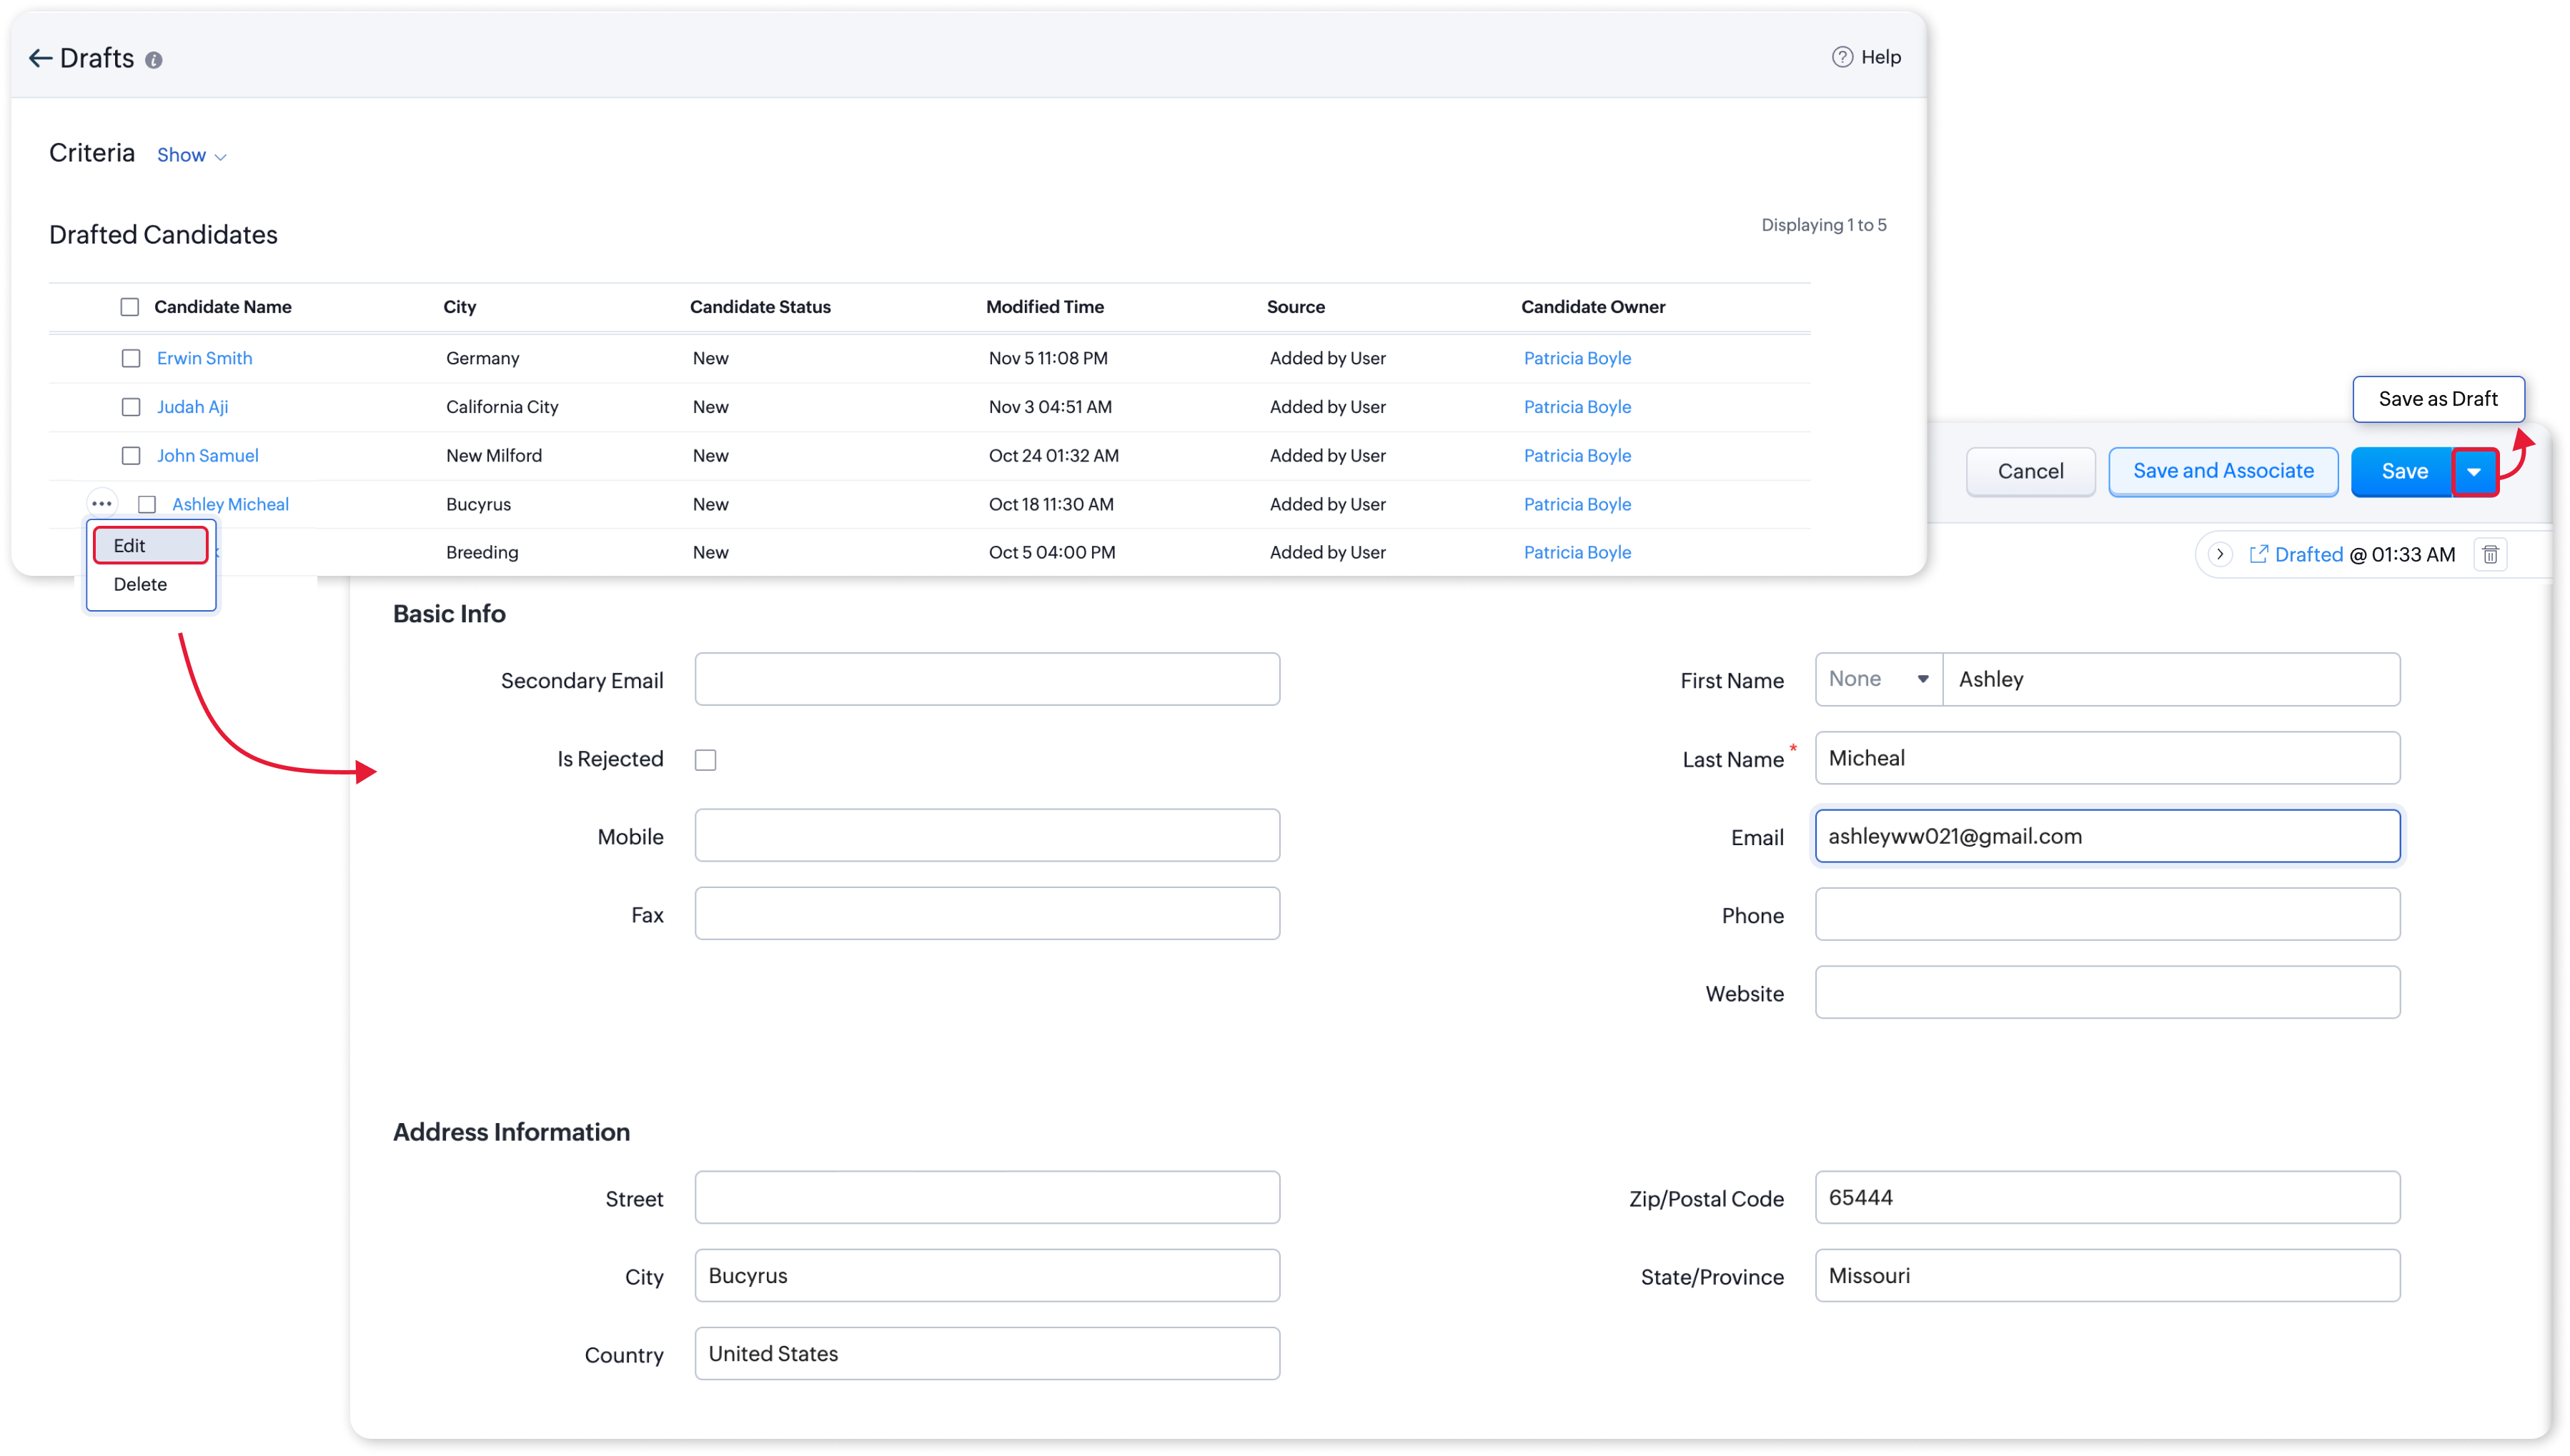The height and width of the screenshot is (1456, 2570).
Task: Select the Save as Draft option
Action: click(2437, 398)
